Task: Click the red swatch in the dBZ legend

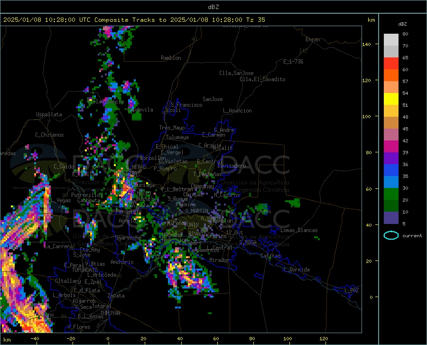Action: [391, 64]
